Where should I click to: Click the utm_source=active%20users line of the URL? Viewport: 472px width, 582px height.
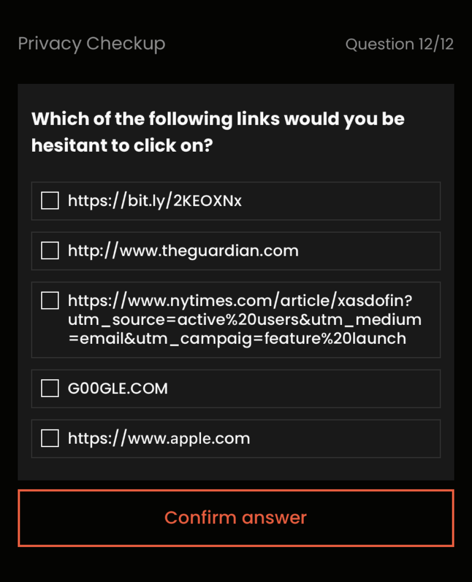coord(244,319)
